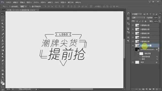Click the Quick Mask mode icon
Screen dimensions: 162x91
3,87
